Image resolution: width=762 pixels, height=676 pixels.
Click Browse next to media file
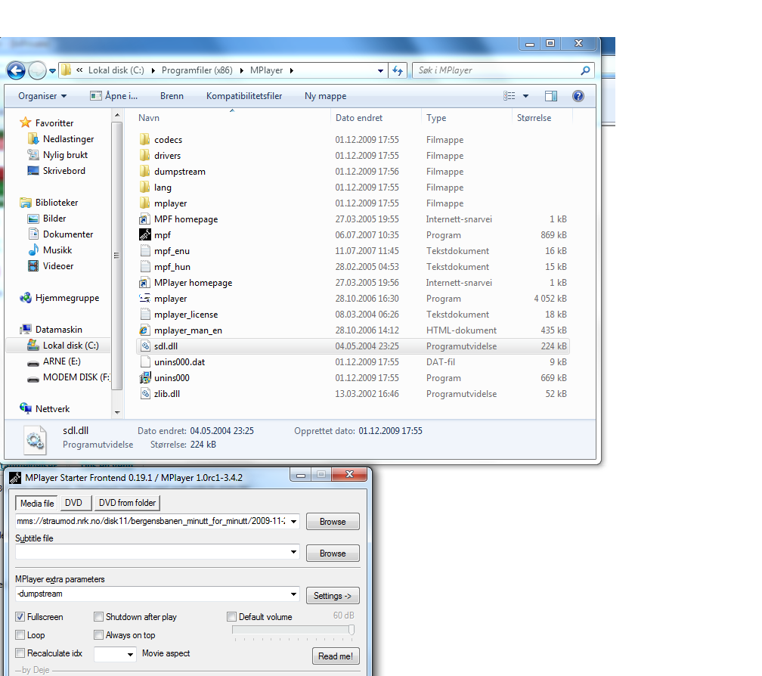[333, 522]
